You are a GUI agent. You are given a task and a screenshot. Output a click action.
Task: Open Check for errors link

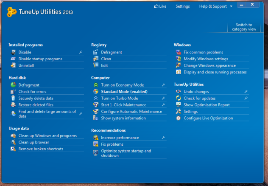click(32, 92)
